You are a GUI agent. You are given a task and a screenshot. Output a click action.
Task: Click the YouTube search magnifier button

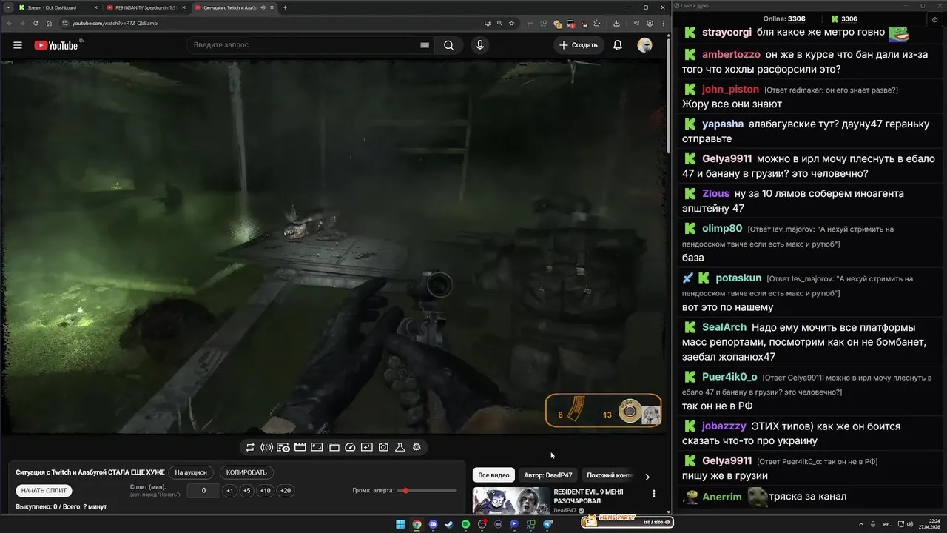[x=448, y=45]
